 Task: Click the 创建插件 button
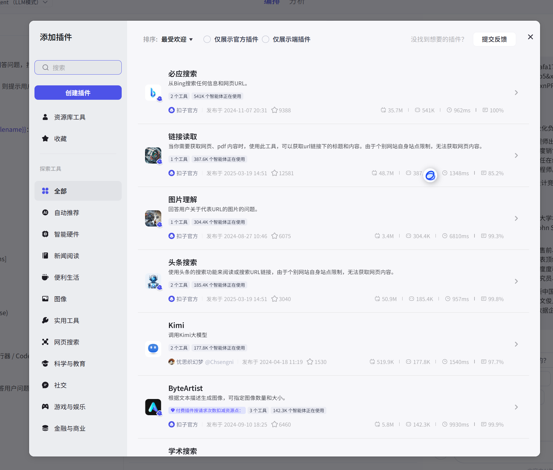(78, 93)
